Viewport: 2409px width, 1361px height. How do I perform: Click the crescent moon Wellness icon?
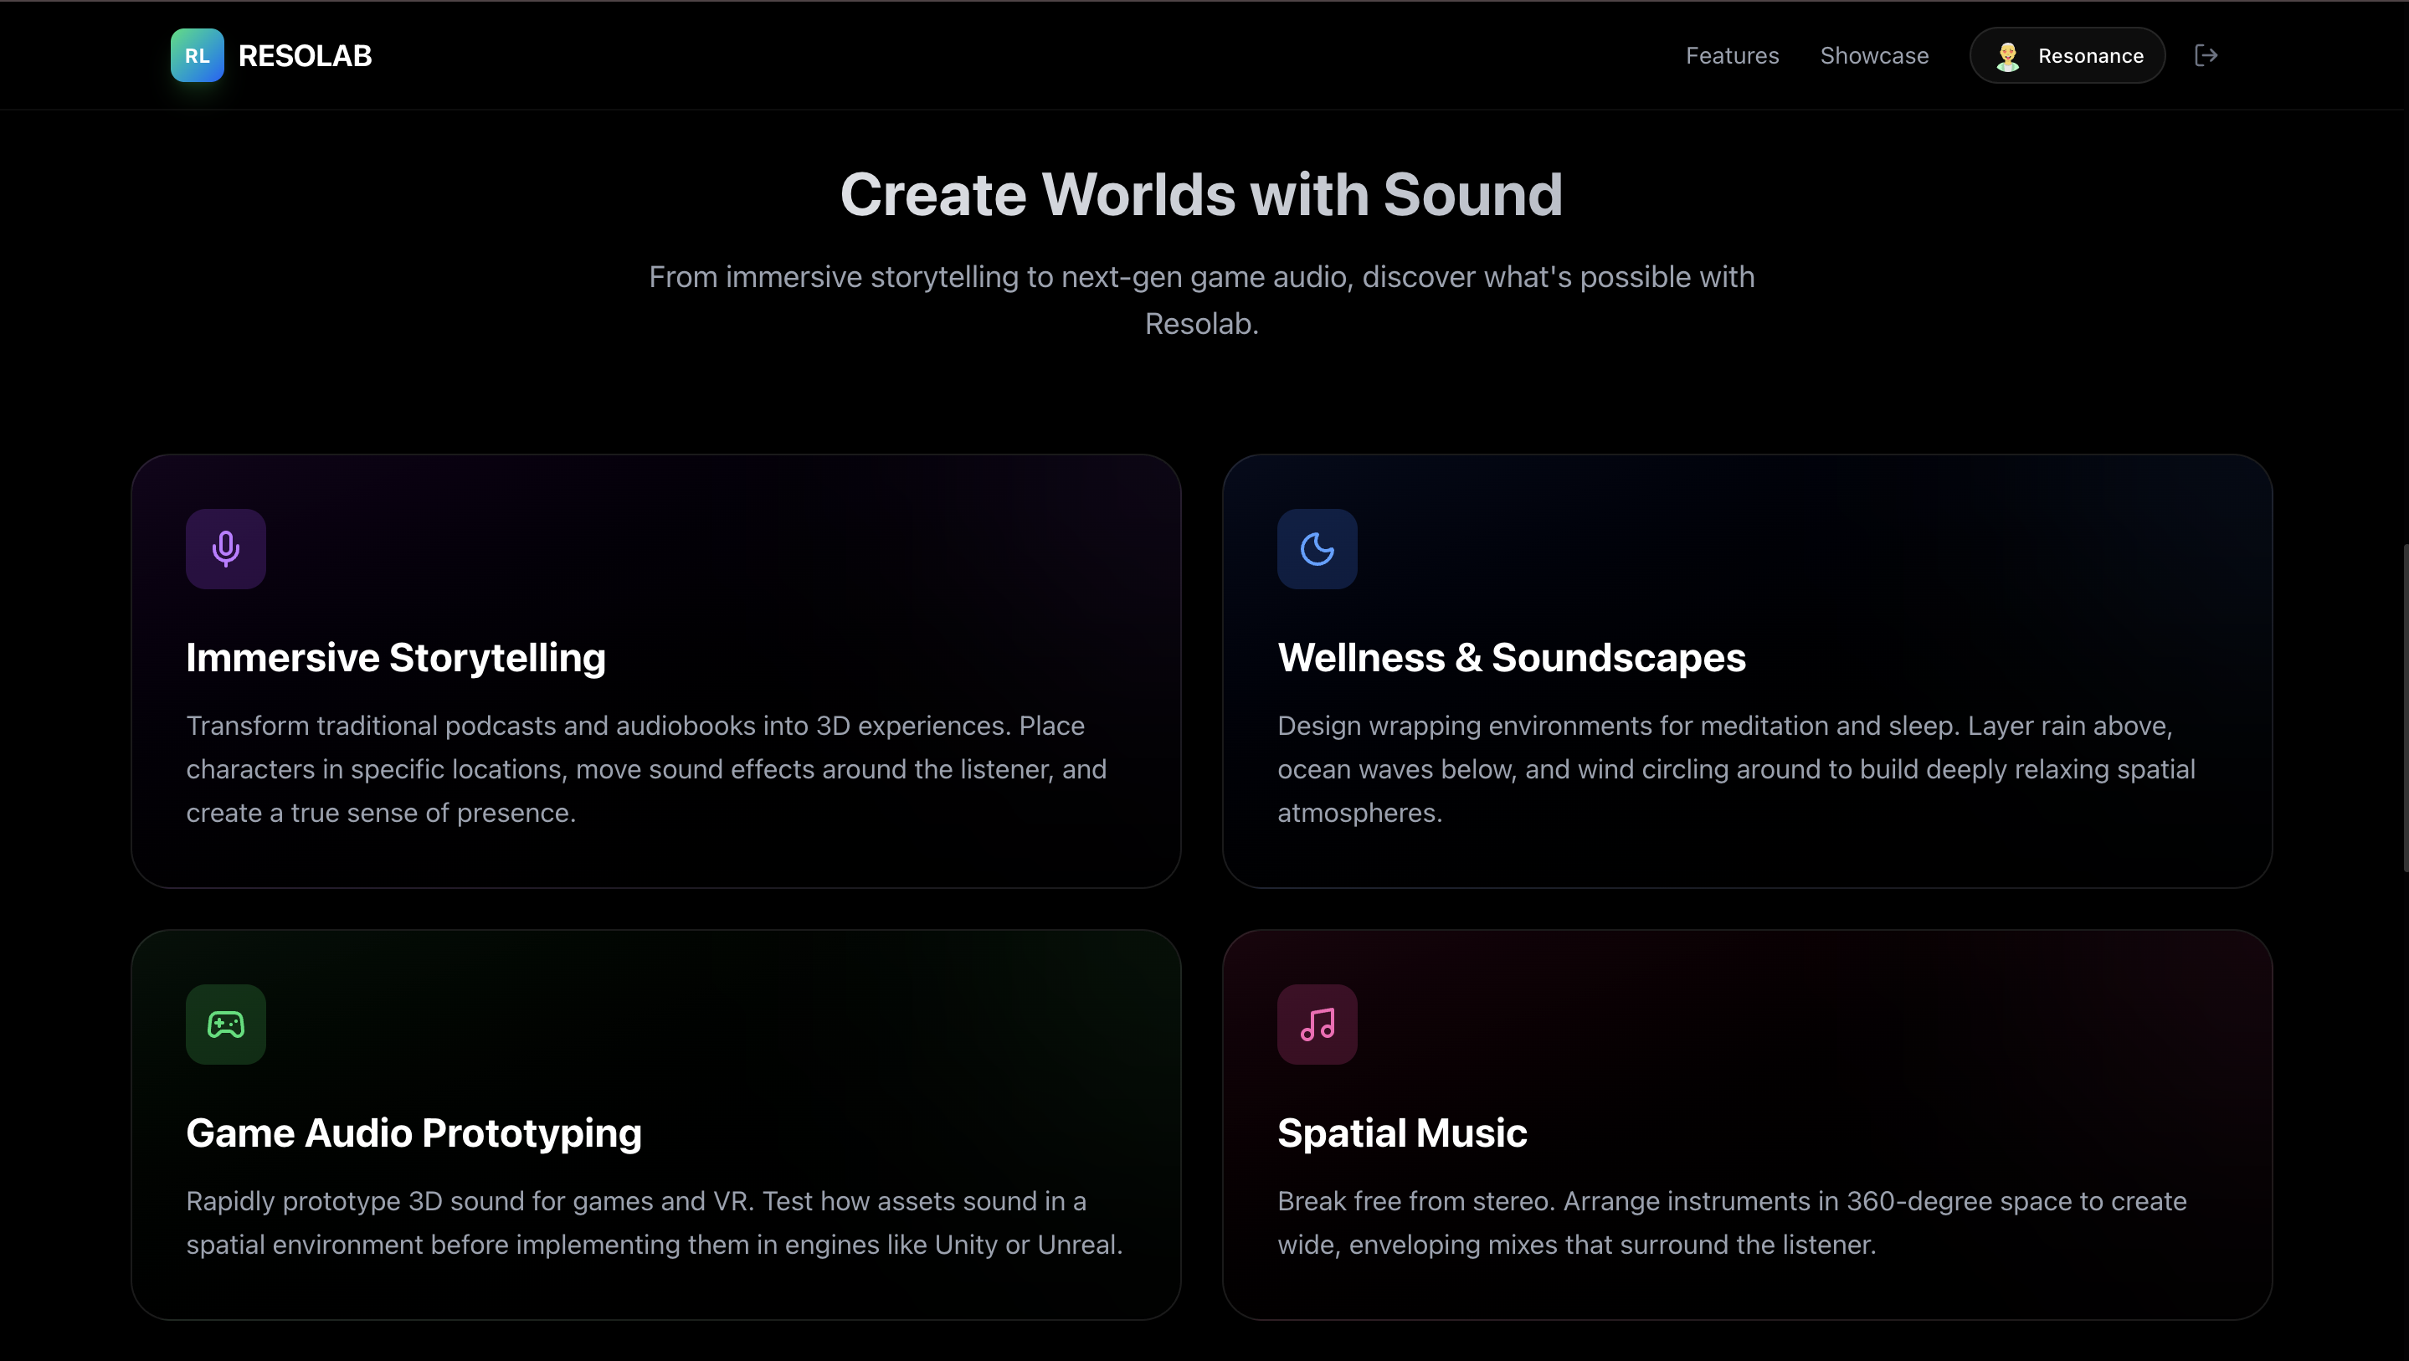1317,549
